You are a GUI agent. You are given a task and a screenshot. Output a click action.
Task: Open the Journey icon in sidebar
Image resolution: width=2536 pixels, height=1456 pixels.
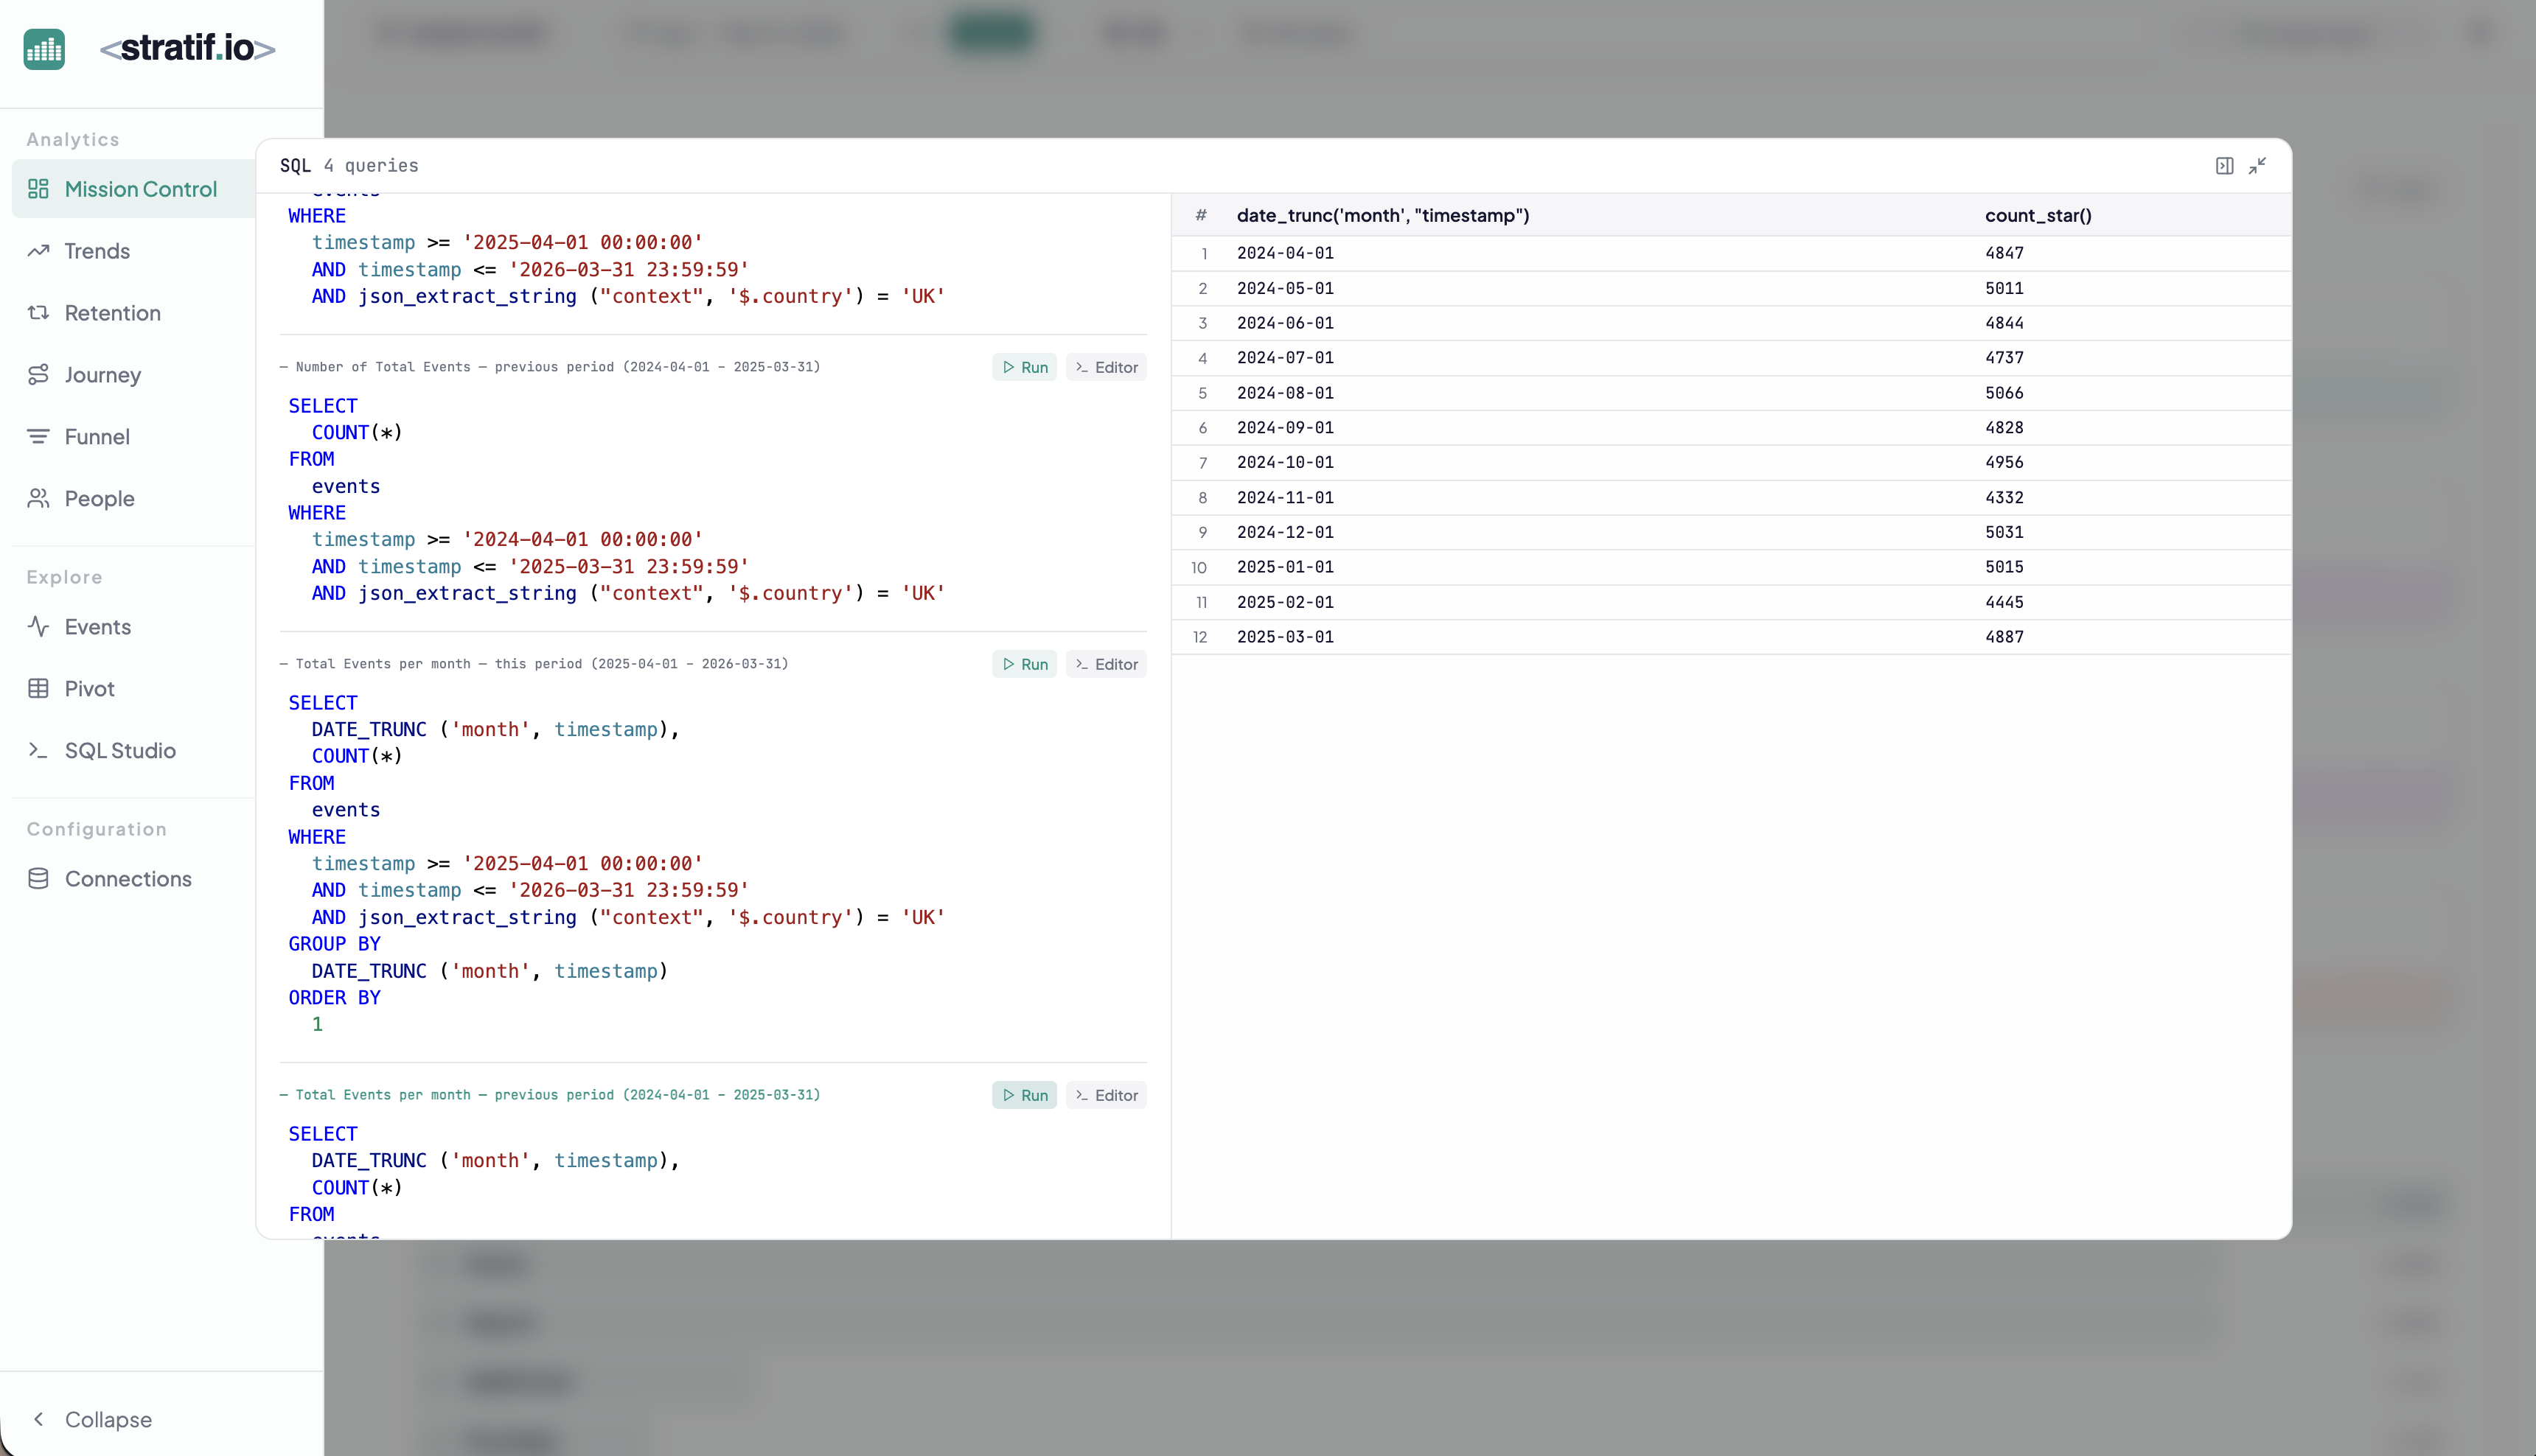38,375
